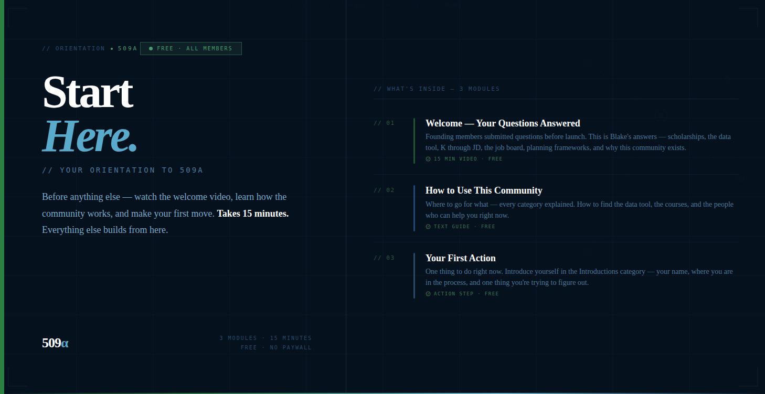Open Welcome — Your Questions Answered module
765x394 pixels.
503,123
